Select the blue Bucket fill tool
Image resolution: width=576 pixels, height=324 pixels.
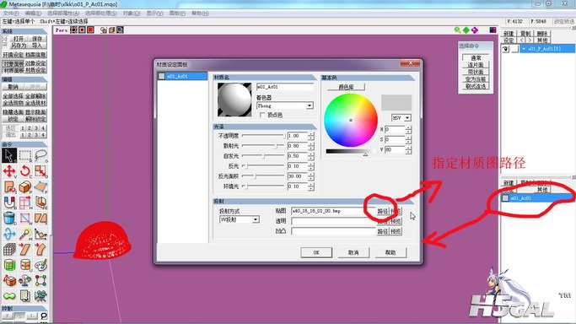click(9, 219)
